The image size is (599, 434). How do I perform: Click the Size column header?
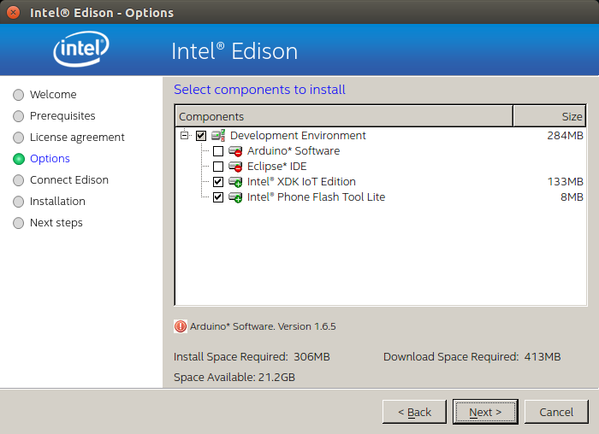(549, 116)
